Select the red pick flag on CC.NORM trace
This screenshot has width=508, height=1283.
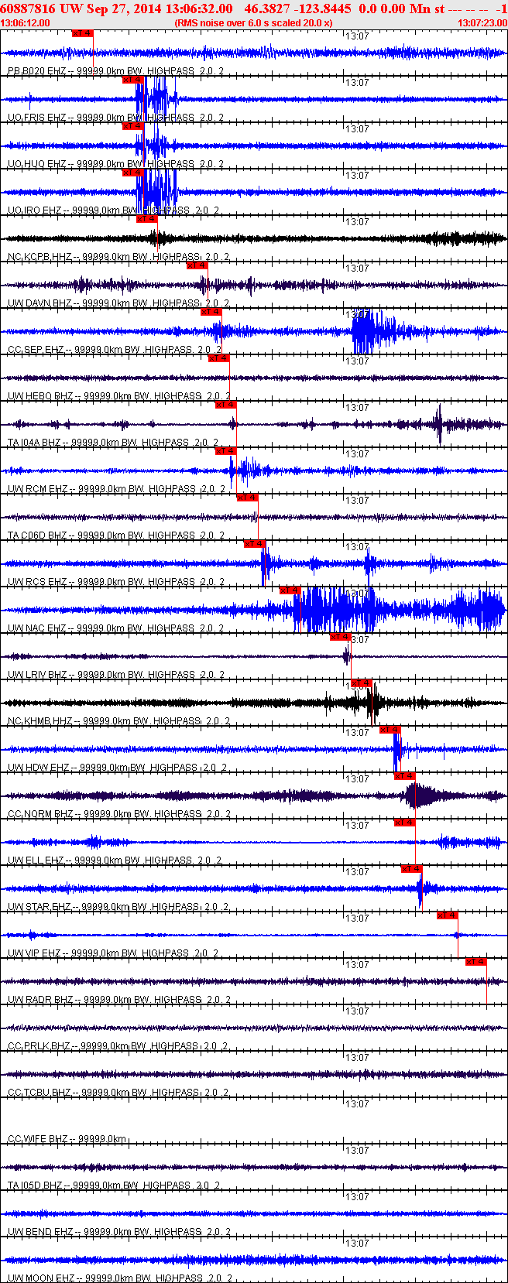tap(405, 776)
